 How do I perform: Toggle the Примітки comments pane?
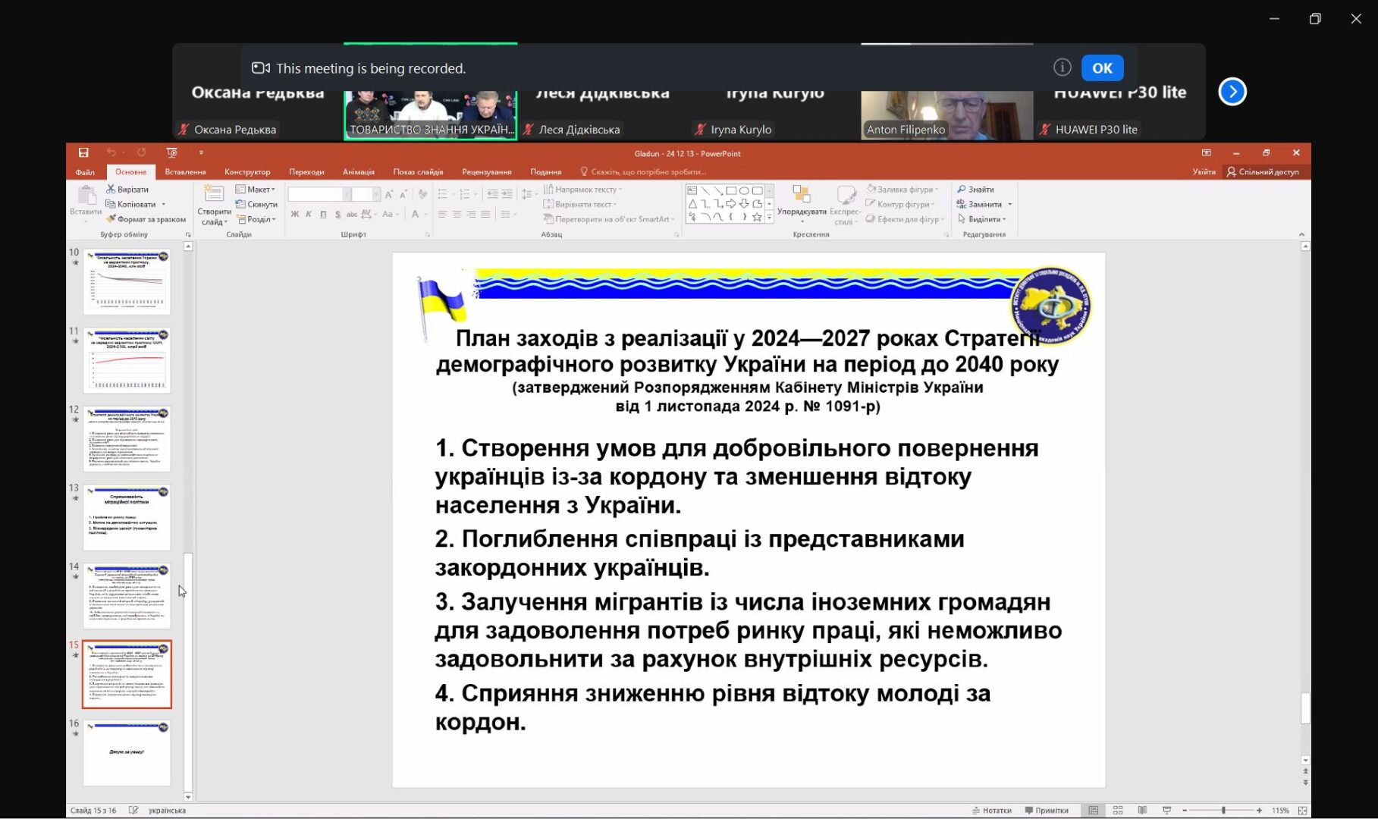1047,811
